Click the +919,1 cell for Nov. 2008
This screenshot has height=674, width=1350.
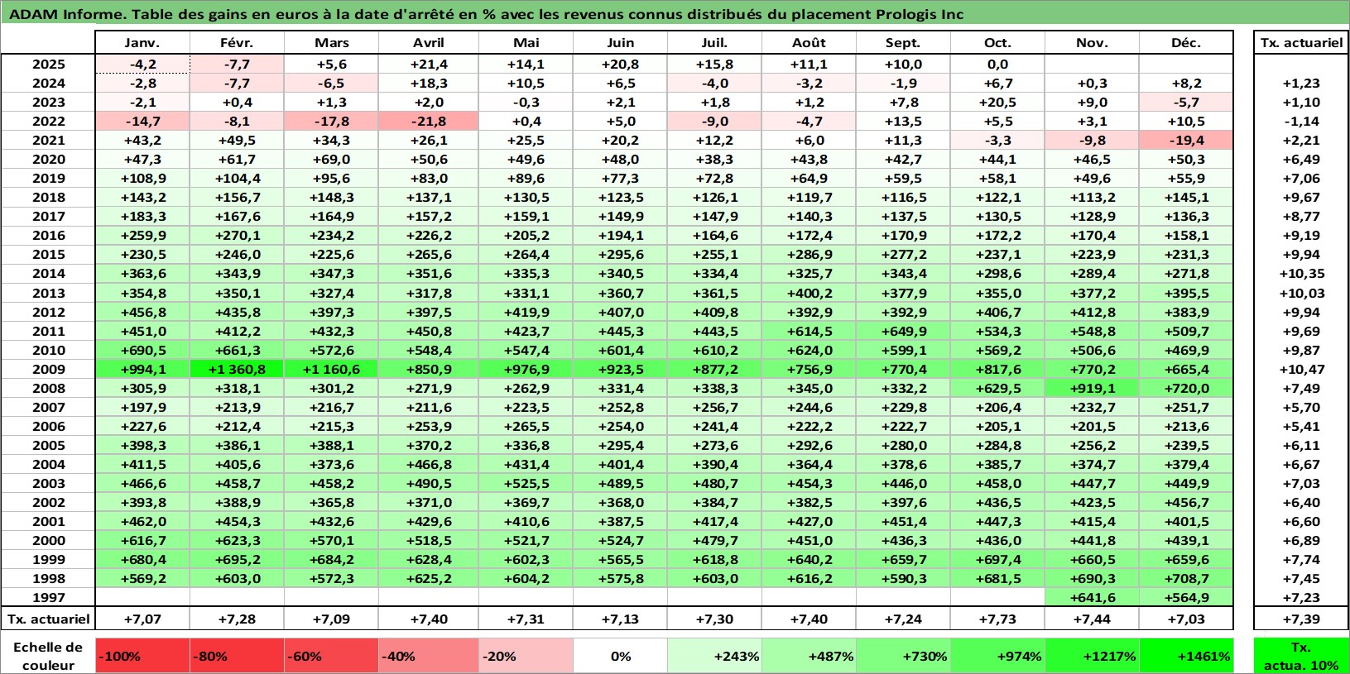1092,389
